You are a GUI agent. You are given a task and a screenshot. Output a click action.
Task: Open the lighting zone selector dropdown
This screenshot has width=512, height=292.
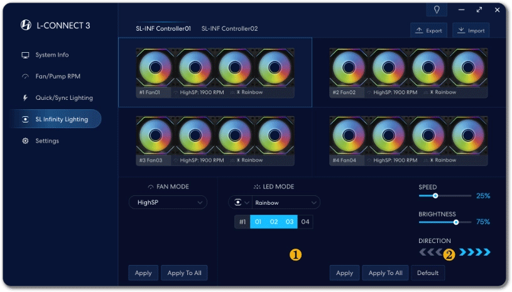[241, 203]
